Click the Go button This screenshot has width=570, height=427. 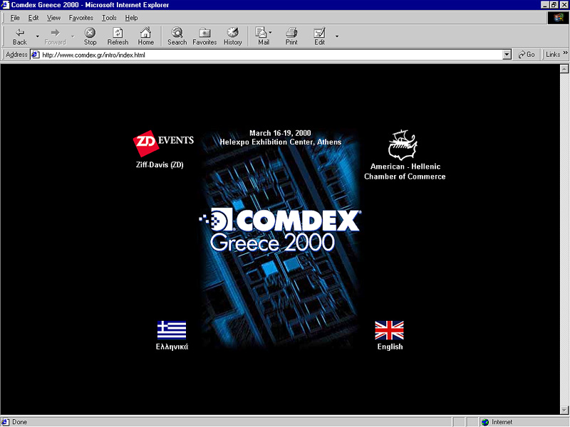point(526,55)
